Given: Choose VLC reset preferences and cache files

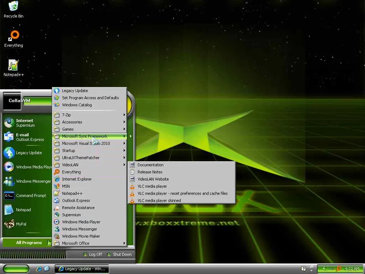Looking at the screenshot, I should point(181,193).
